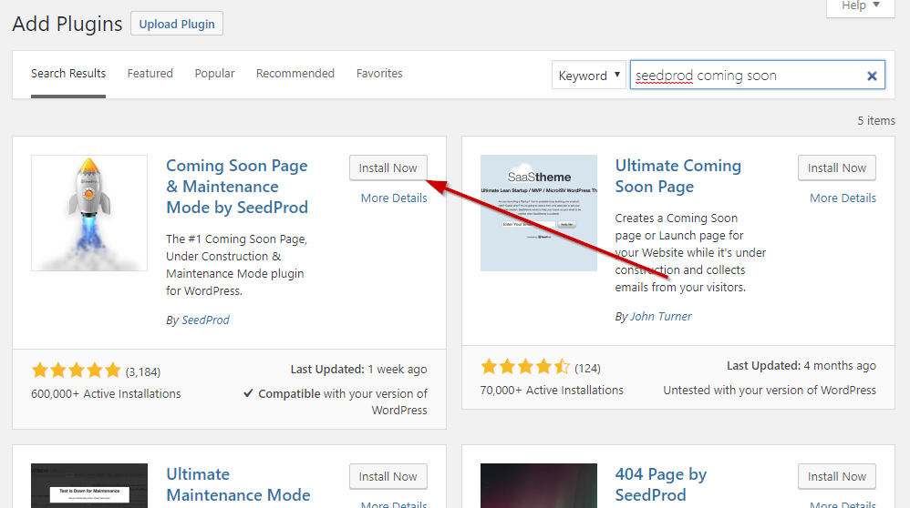Click the star rating with 124 reviews
Screen dimensions: 910x508
tap(525, 367)
